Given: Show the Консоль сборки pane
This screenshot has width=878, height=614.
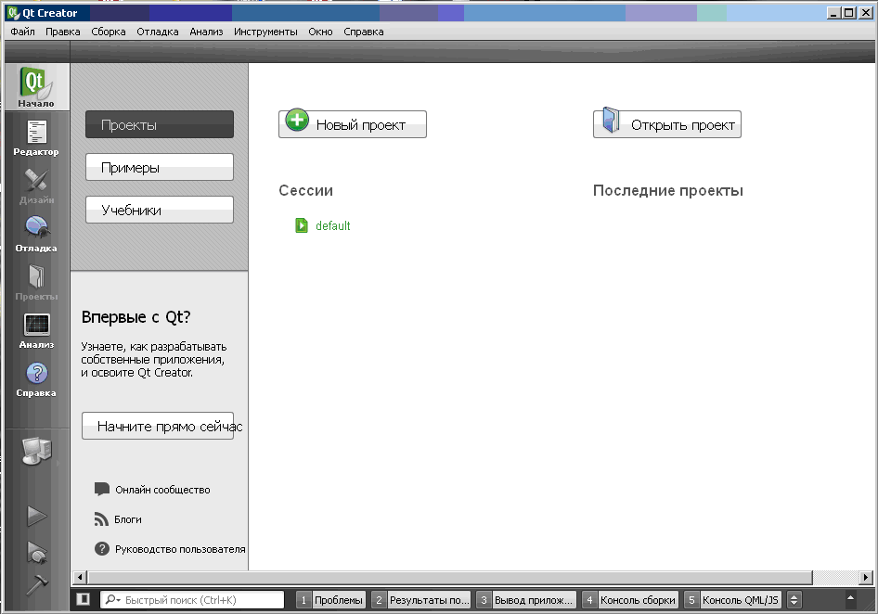Looking at the screenshot, I should click(x=630, y=600).
